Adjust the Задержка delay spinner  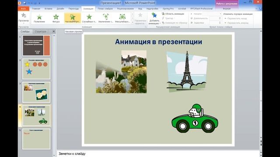click(220, 23)
